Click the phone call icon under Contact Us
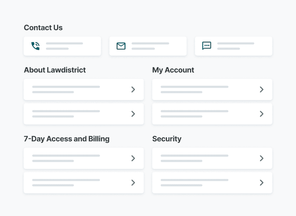The width and height of the screenshot is (296, 216). 36,46
